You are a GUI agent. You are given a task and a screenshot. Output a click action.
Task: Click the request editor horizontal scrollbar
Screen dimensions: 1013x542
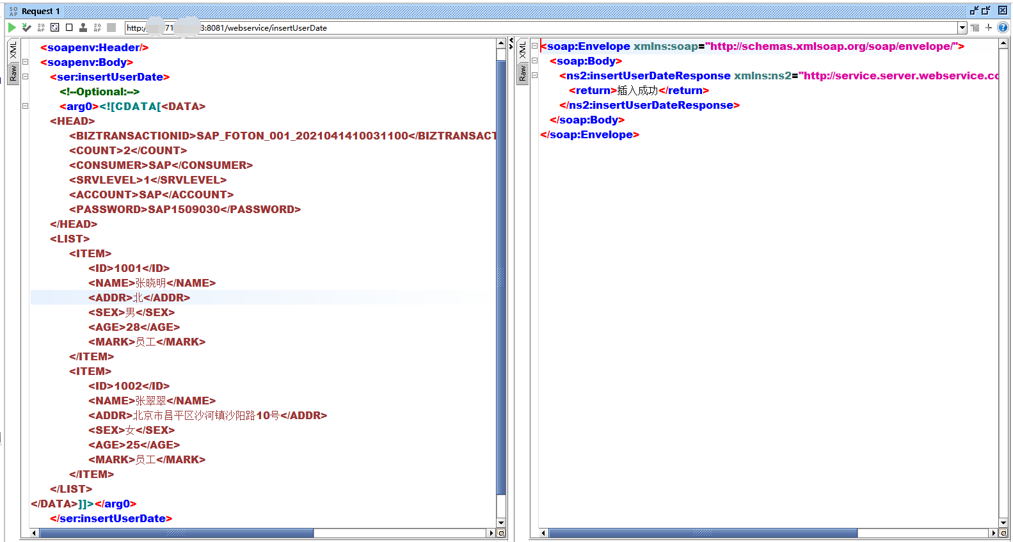pos(177,533)
